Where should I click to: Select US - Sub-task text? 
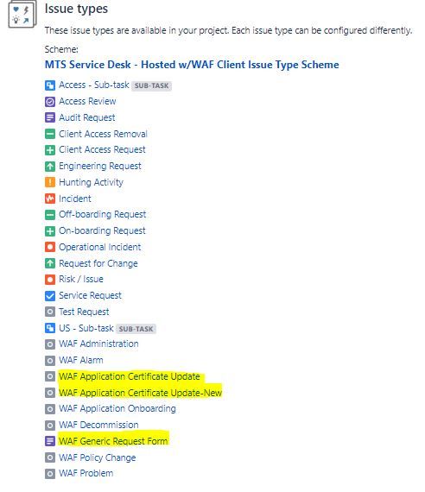pyautogui.click(x=86, y=328)
